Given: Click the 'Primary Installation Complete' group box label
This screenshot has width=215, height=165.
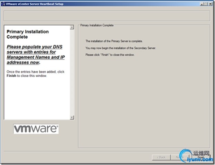Looking at the screenshot, I should (97, 25).
